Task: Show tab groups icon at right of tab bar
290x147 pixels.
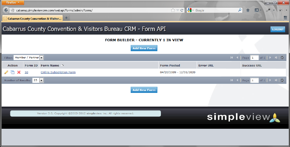Action: (285, 18)
